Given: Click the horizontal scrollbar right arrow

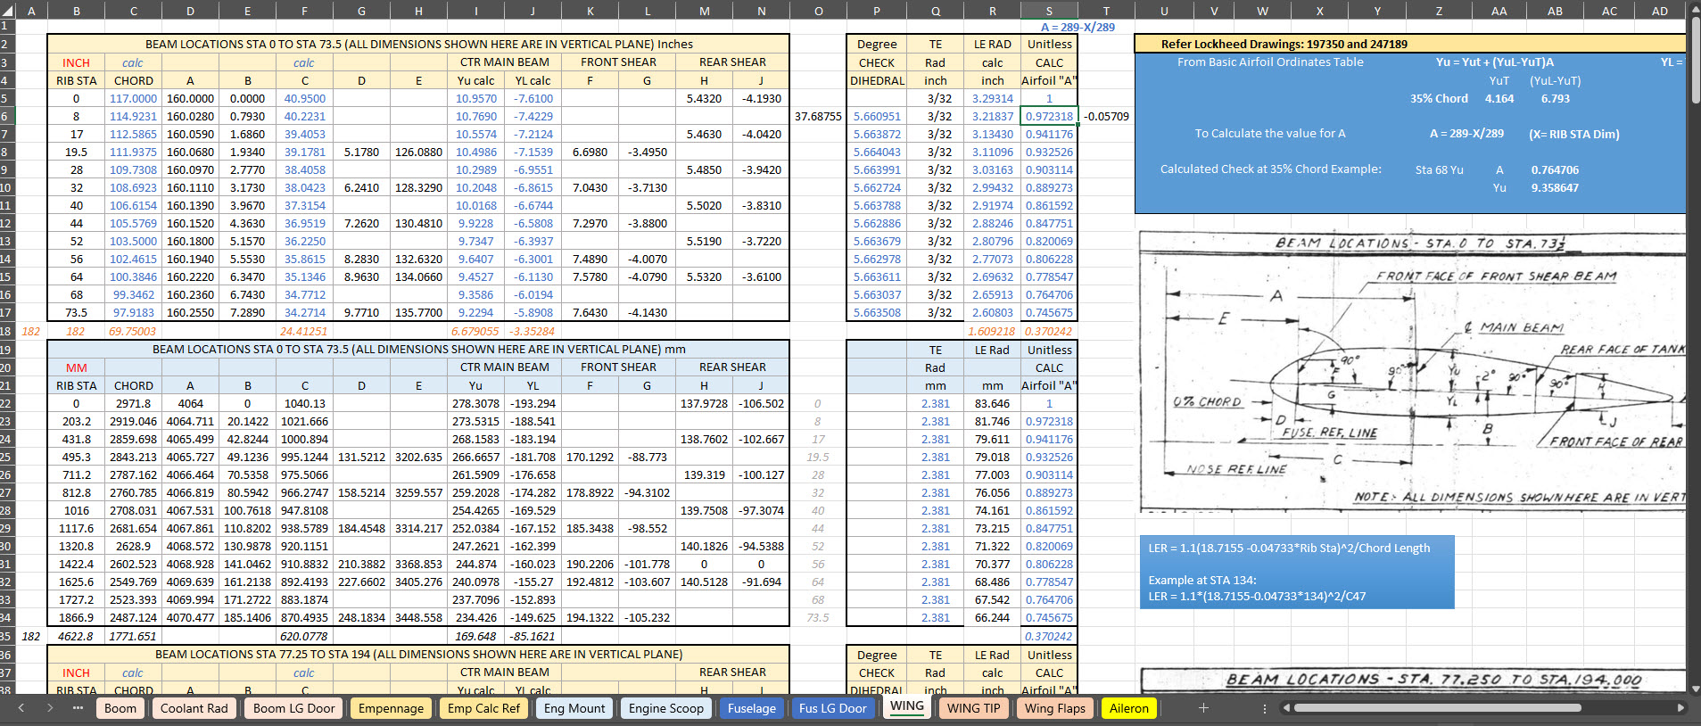Looking at the screenshot, I should [x=1680, y=708].
